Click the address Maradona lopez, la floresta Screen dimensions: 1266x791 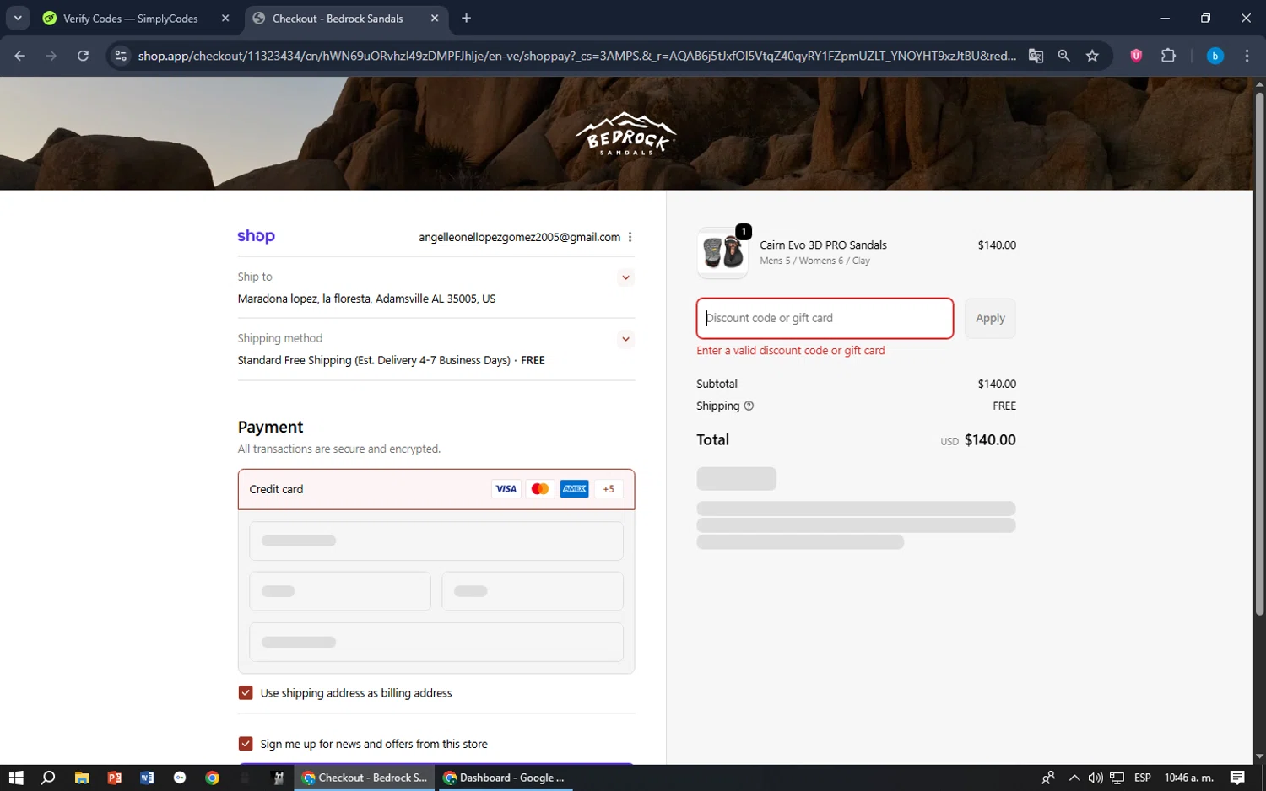(x=366, y=299)
